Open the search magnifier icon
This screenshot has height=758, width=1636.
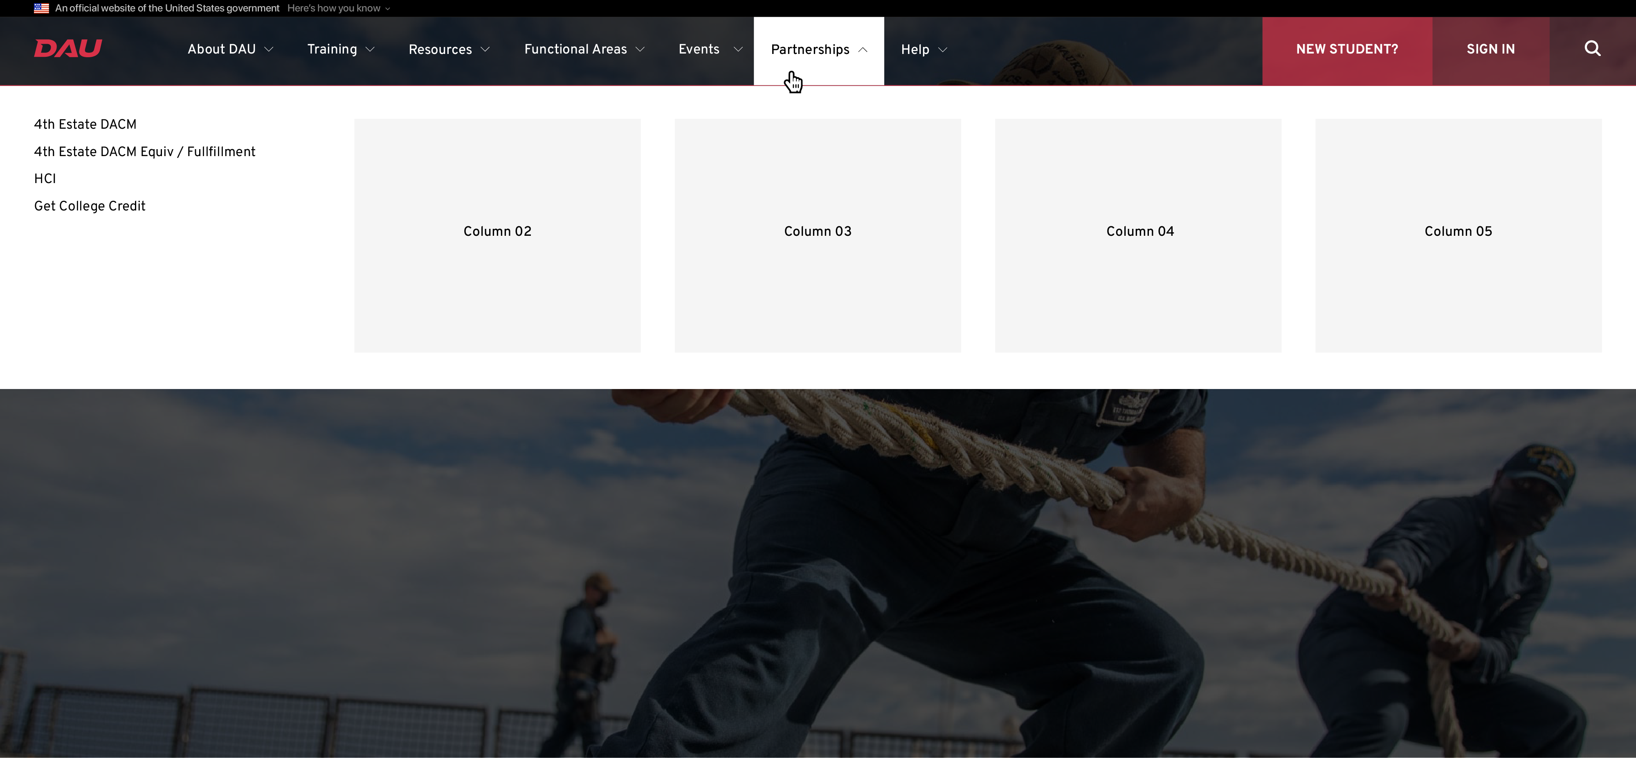coord(1592,49)
